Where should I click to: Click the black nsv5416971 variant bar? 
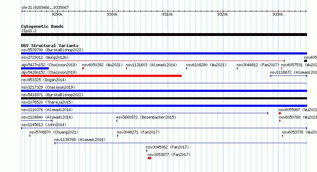coord(164,98)
